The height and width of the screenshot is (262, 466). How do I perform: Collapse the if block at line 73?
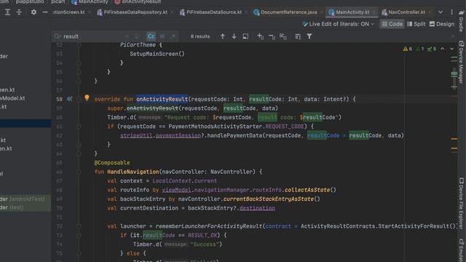79,235
